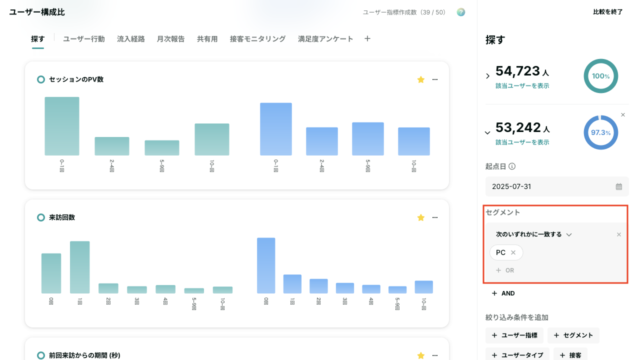Click the 97.3% blue donut chart
This screenshot has height=360, width=634.
coord(601,132)
